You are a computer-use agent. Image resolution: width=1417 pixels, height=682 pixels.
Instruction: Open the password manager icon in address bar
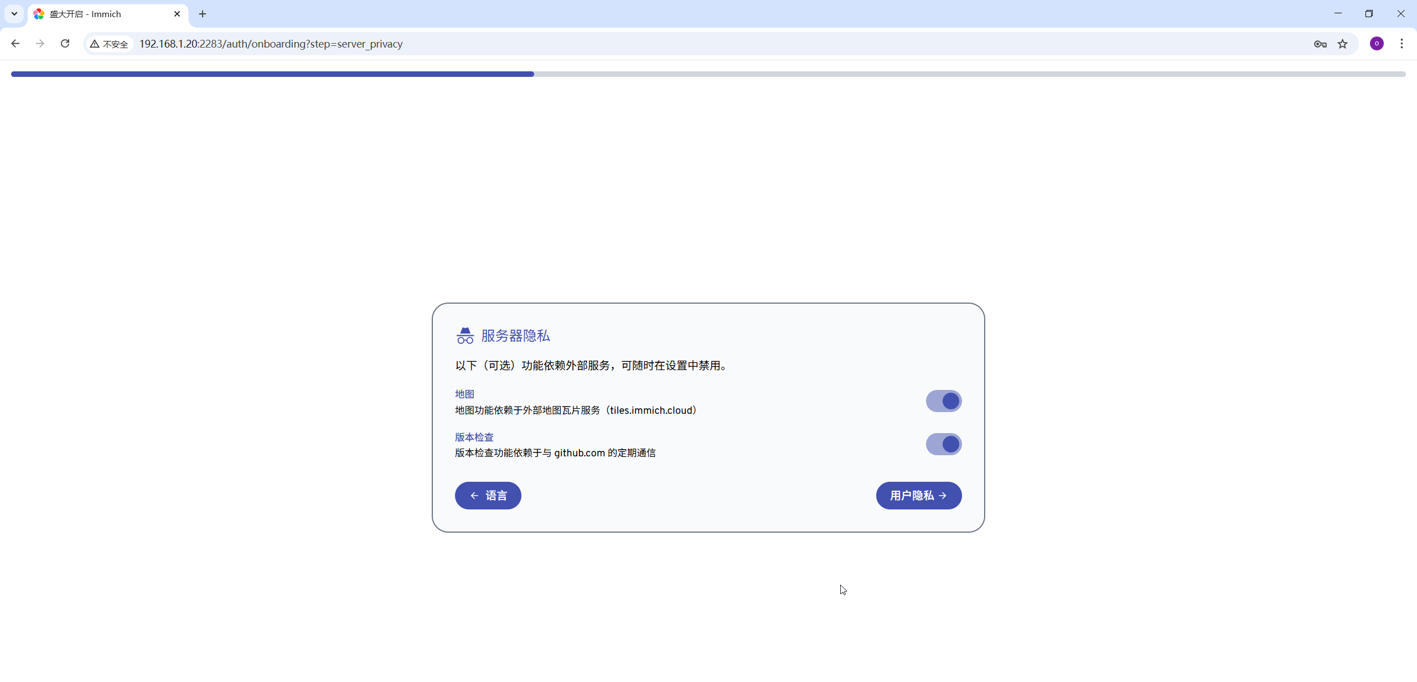point(1320,44)
